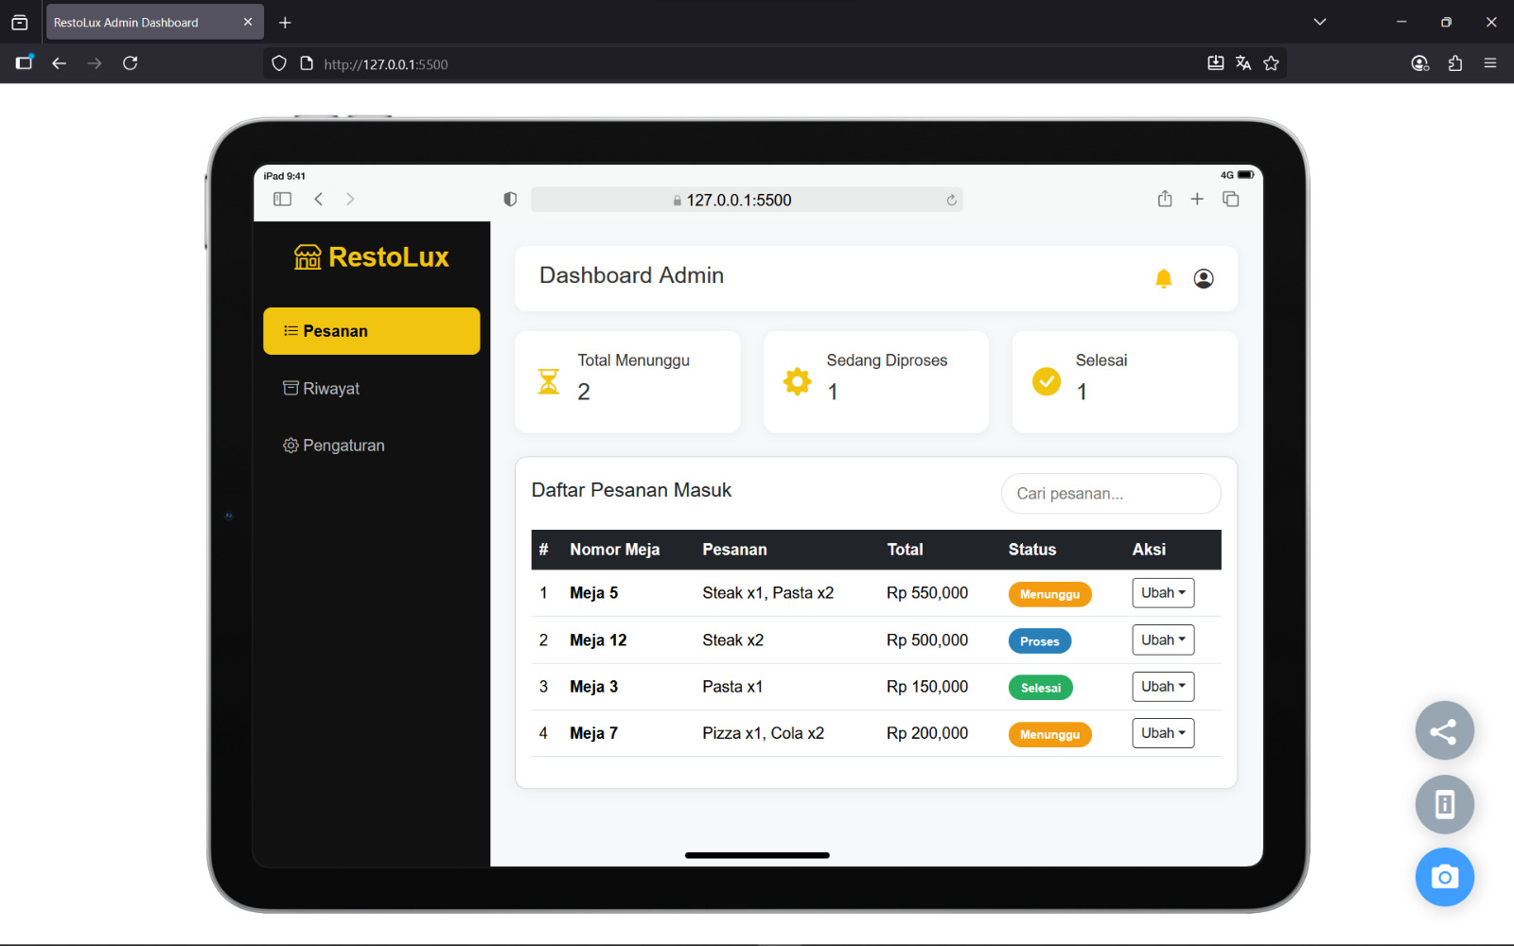1514x946 pixels.
Task: Click the camera screenshot button
Action: pos(1443,877)
